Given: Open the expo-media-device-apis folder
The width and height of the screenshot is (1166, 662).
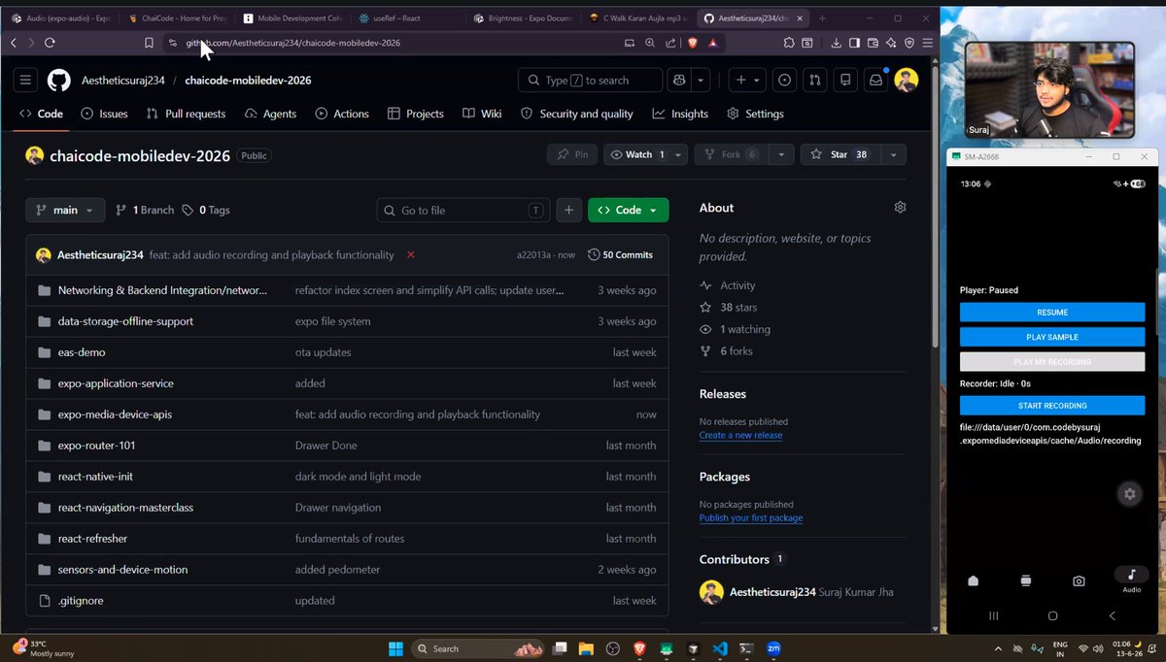Looking at the screenshot, I should pos(115,414).
